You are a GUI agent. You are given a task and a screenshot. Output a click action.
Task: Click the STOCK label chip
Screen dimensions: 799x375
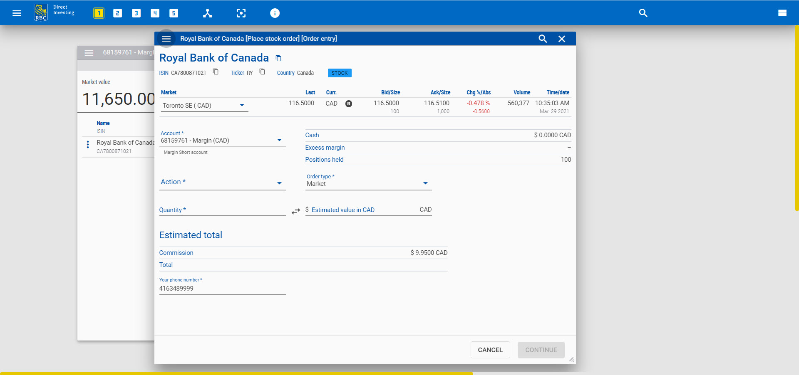tap(340, 73)
